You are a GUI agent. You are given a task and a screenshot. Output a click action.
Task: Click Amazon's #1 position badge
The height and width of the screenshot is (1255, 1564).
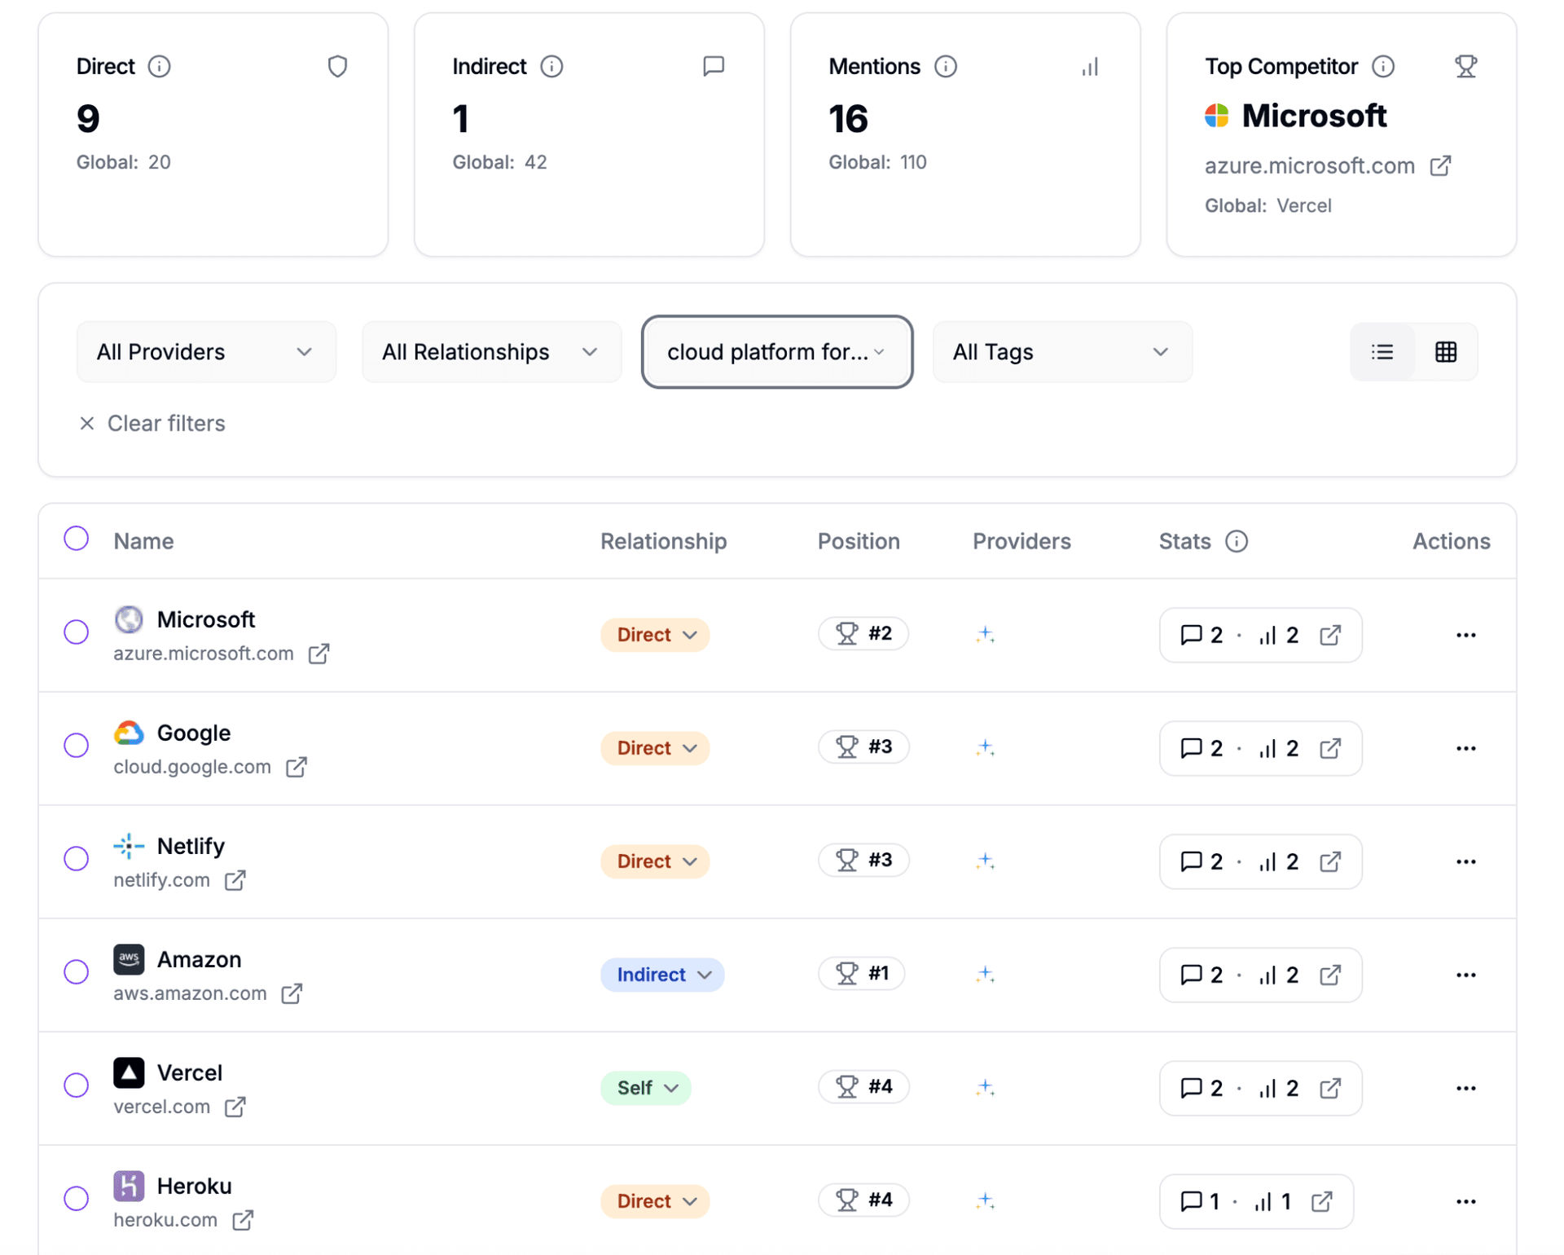(x=862, y=973)
